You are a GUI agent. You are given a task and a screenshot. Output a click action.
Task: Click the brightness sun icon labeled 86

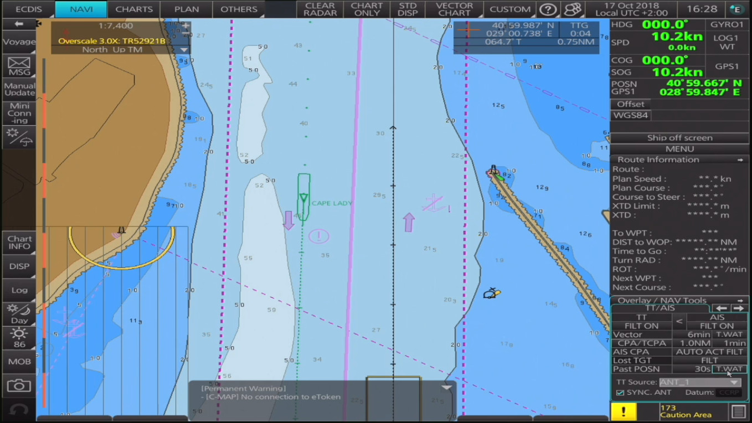pyautogui.click(x=19, y=337)
